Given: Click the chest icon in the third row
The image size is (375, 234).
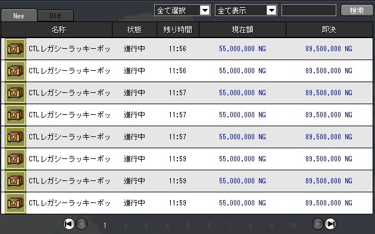Looking at the screenshot, I should (15, 93).
